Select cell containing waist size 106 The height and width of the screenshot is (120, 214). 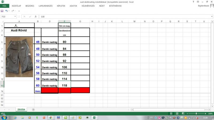[x=64, y=67]
